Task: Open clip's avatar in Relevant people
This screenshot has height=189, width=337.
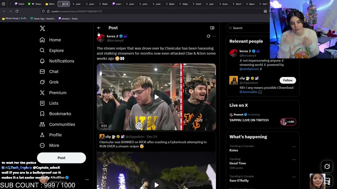Action: [x=234, y=80]
